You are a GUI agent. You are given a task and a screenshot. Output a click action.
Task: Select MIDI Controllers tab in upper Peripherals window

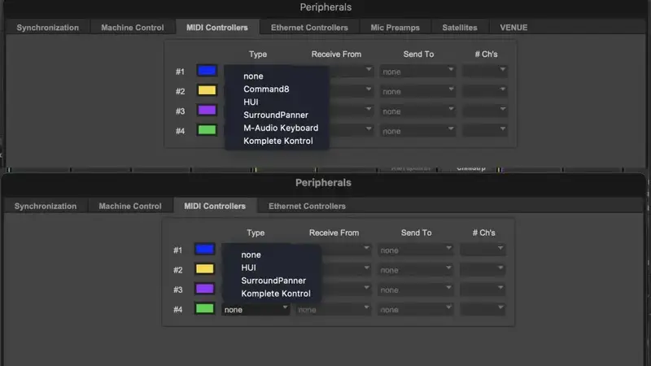pos(217,28)
